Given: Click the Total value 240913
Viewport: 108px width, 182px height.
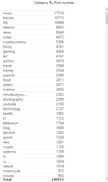Looking at the screenshot, I should pyautogui.click(x=58, y=180).
